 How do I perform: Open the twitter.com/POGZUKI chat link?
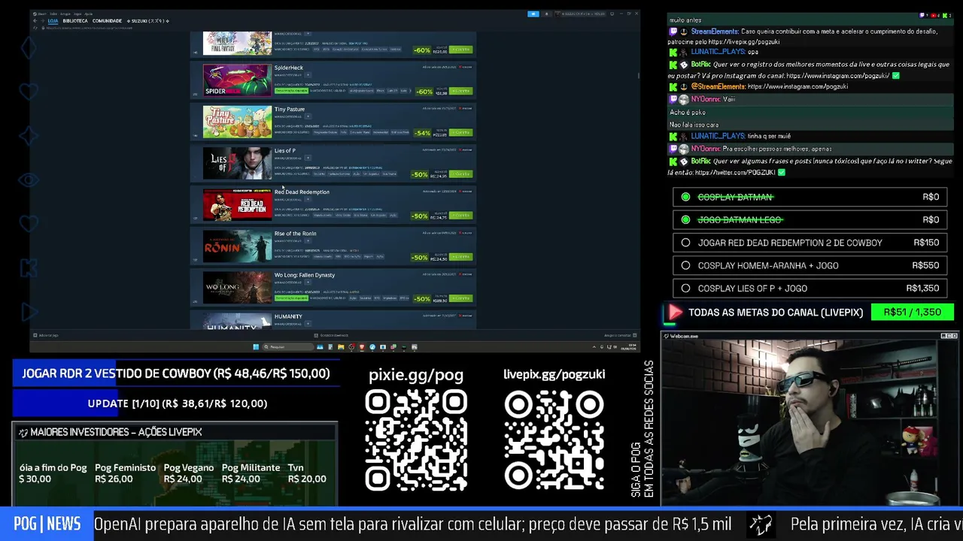tap(735, 173)
